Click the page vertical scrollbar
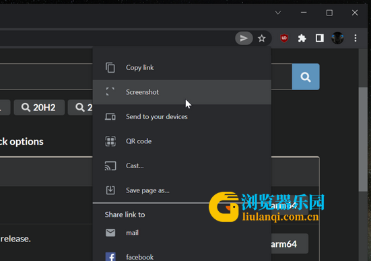Screen dimensions: 371x261 363,139
